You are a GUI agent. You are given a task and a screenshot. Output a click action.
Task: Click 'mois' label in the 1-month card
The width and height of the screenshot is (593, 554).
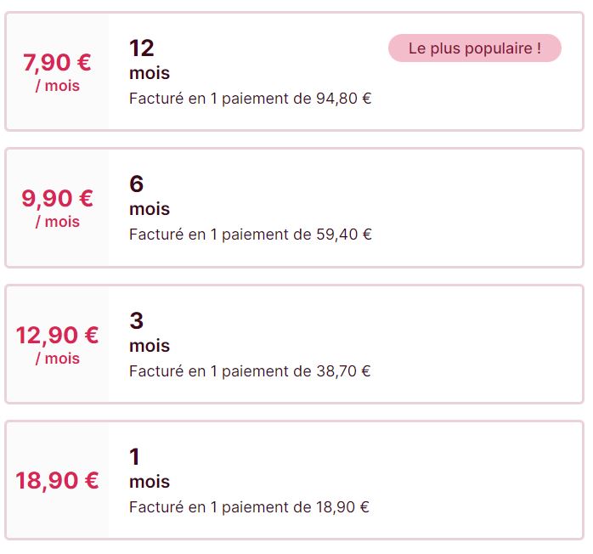tap(150, 482)
